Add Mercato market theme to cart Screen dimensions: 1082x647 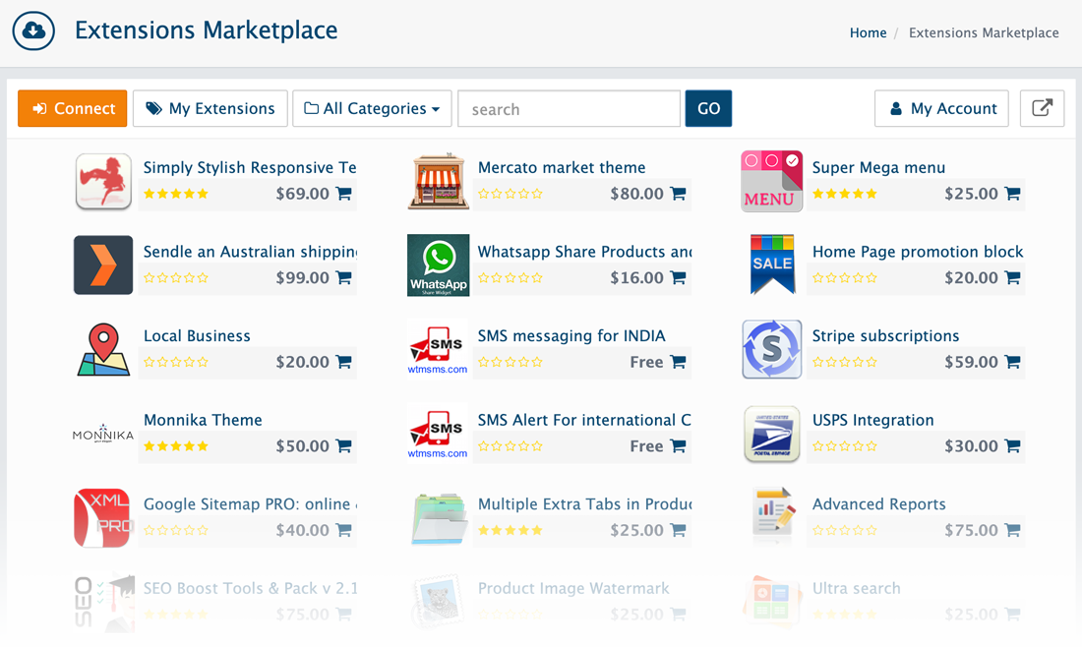coord(678,194)
